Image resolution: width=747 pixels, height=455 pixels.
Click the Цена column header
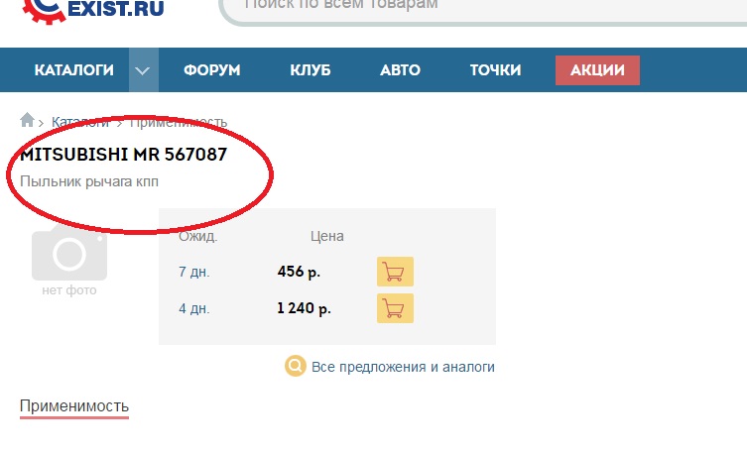pyautogui.click(x=326, y=236)
